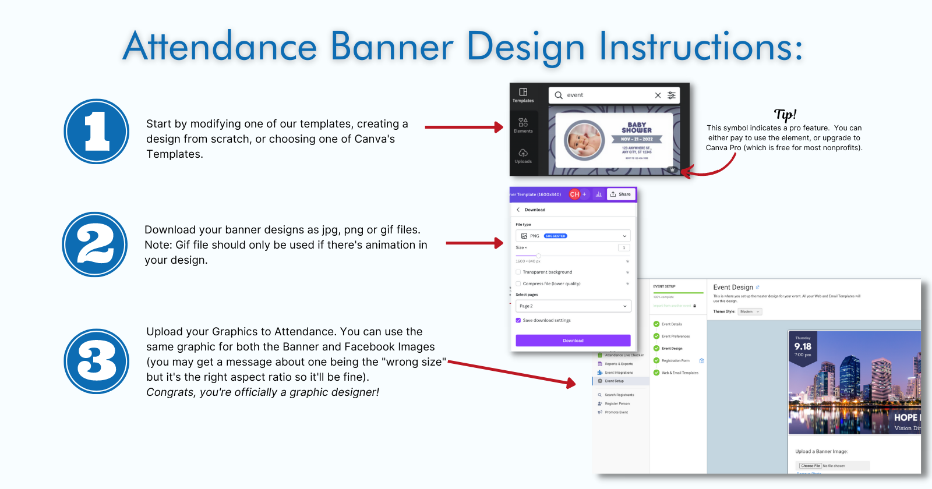Click the crown icon beside Transparent background
The height and width of the screenshot is (489, 932).
point(627,272)
